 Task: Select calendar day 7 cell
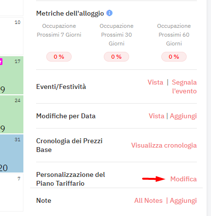click(12, 193)
